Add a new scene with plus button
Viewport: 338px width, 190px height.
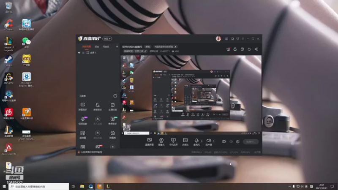point(117,46)
